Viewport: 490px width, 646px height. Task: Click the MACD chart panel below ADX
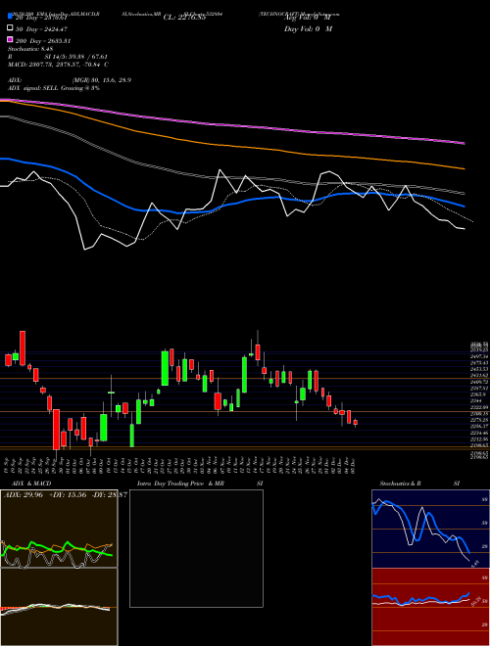coord(59,607)
